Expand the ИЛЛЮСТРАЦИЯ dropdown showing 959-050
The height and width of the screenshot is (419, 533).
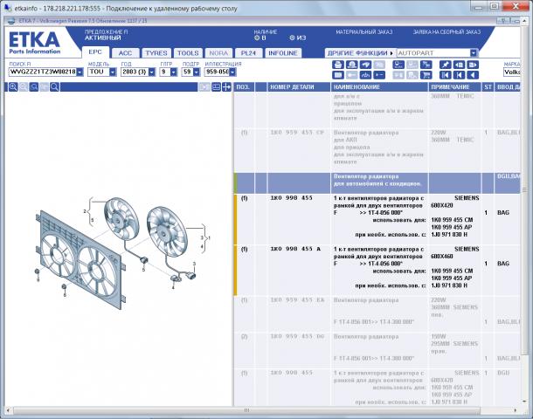(232, 72)
